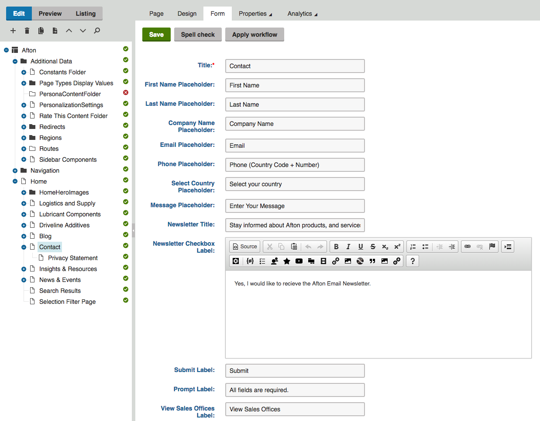Image resolution: width=540 pixels, height=421 pixels.
Task: Move page up with the up arrow icon
Action: 69,31
